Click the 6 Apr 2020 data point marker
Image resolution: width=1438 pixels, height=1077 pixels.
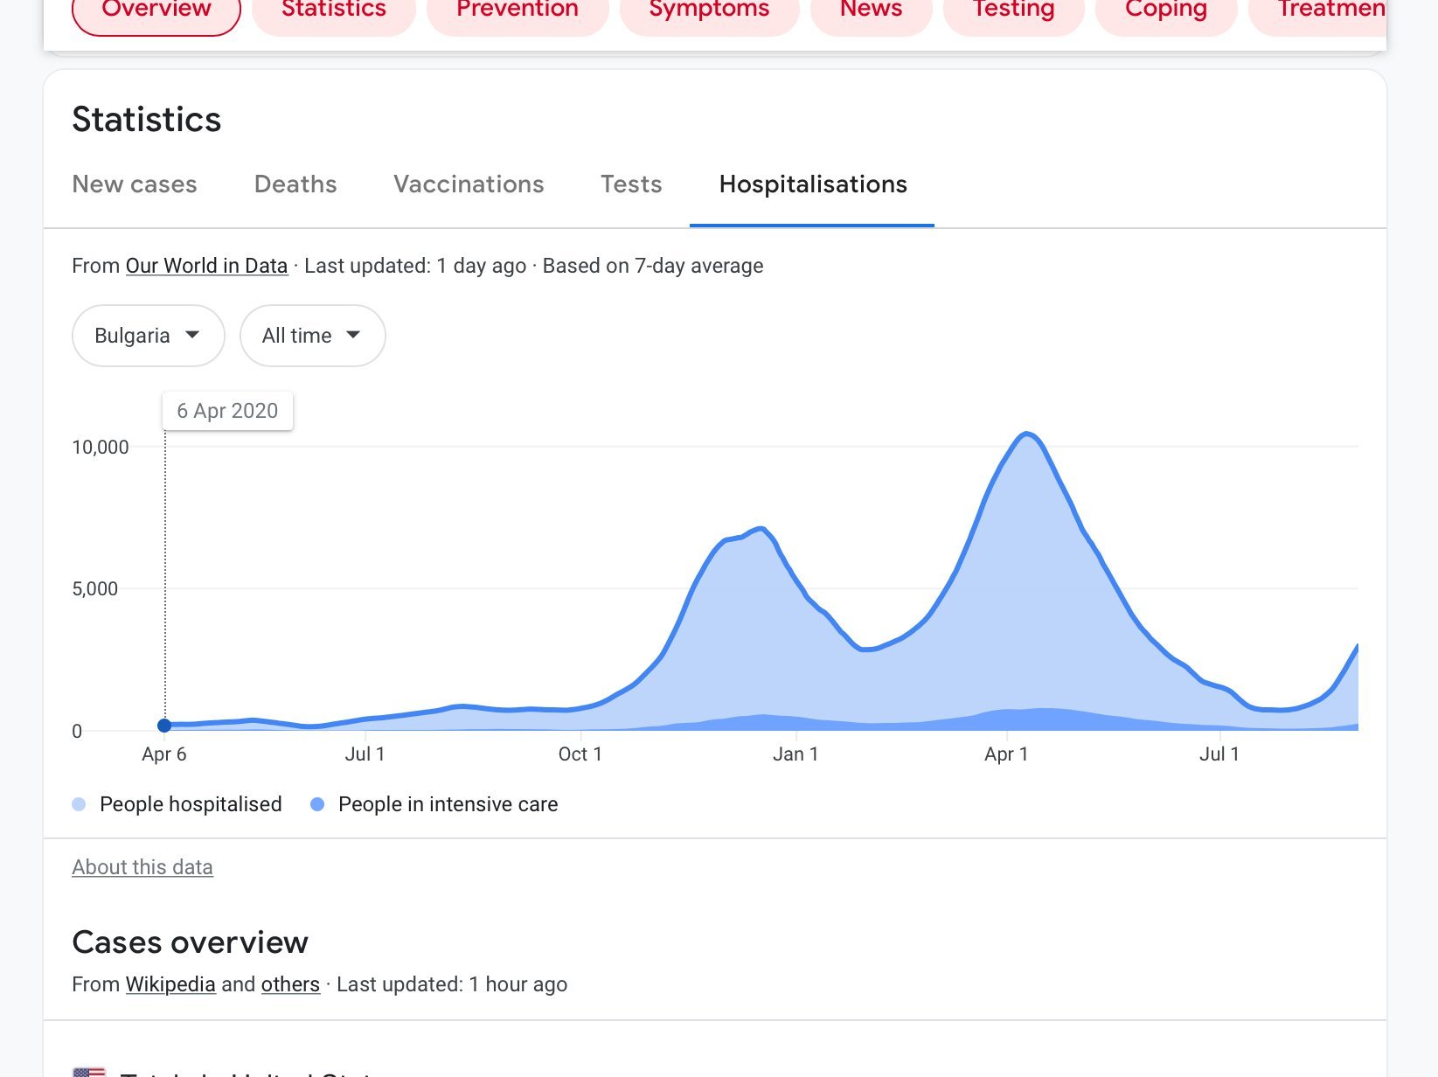[x=164, y=726]
